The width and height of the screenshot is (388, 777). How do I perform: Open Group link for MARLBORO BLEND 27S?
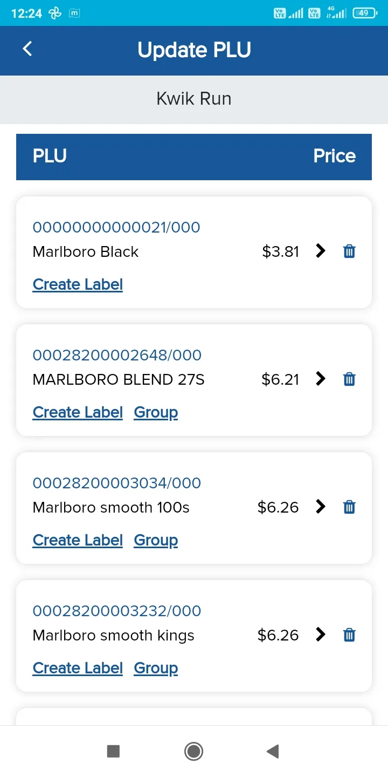(x=156, y=412)
